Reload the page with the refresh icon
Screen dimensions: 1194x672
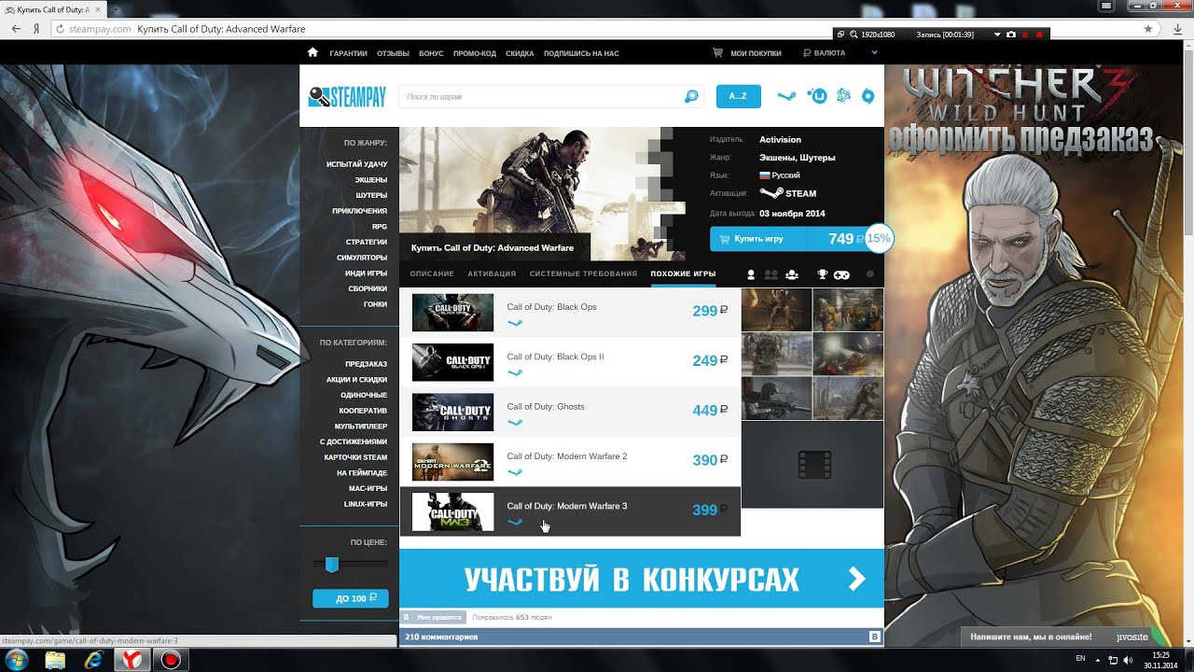tap(61, 29)
